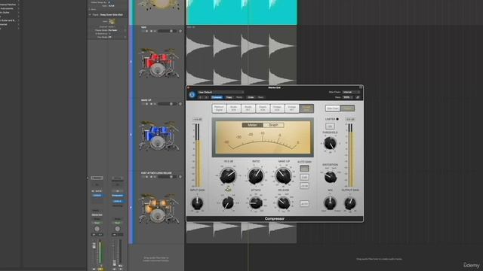Toggle the Limiter ON button

330,126
